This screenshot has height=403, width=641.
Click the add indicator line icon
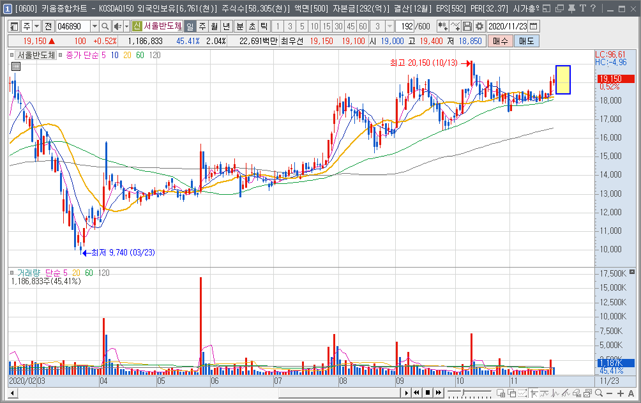pos(455,27)
